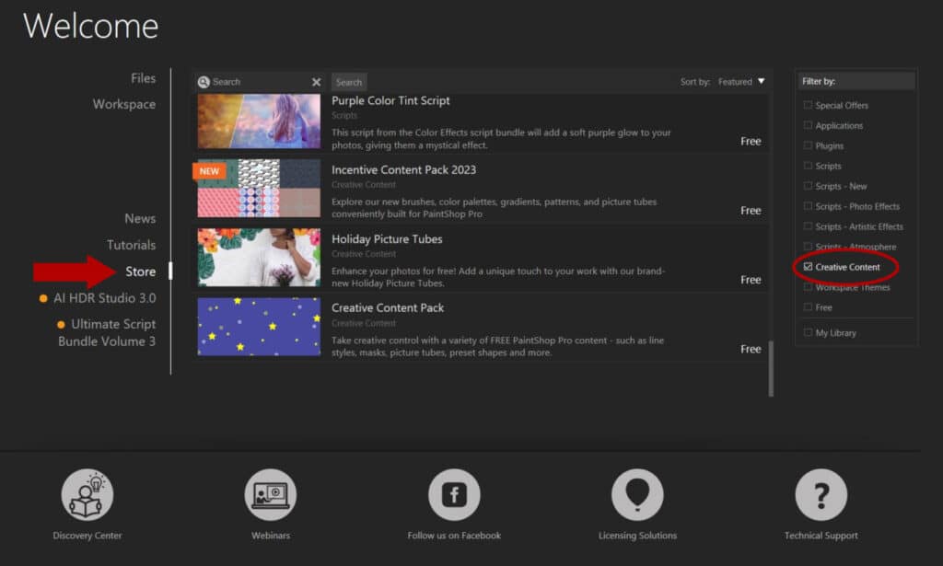Check the Plugins filter checkbox
The width and height of the screenshot is (943, 566).
pos(809,145)
